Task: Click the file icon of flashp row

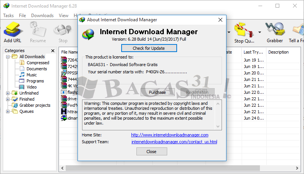Action: tap(64, 92)
